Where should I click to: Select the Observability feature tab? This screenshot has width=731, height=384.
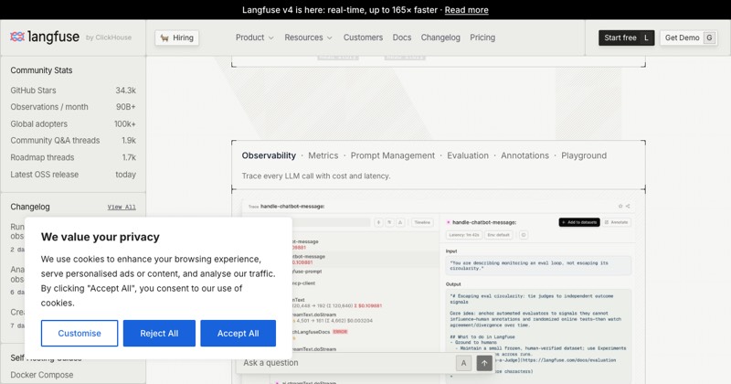coord(269,155)
